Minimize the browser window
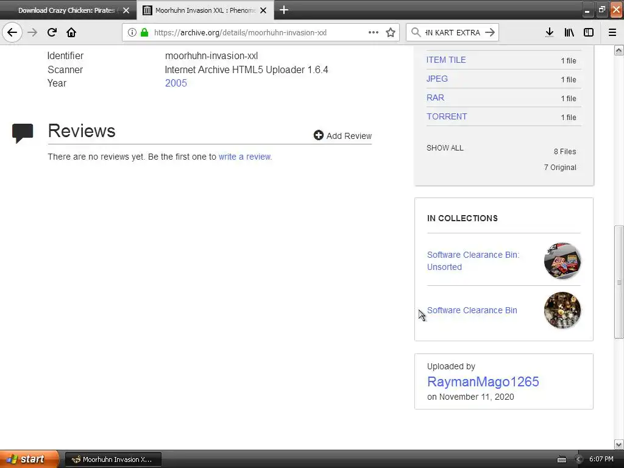624x468 pixels. [x=587, y=10]
